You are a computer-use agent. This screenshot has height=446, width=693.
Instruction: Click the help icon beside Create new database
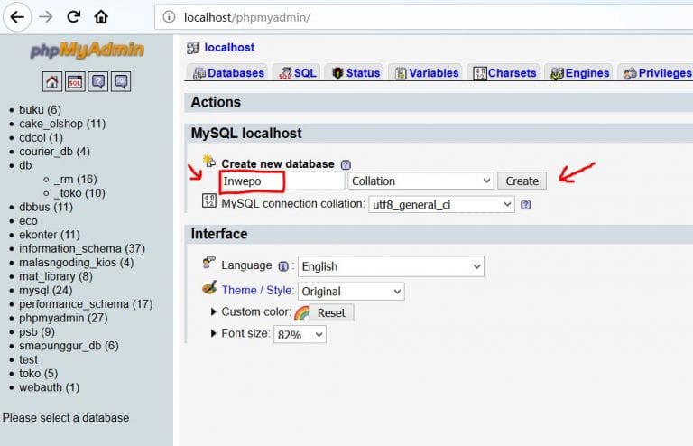(x=346, y=164)
